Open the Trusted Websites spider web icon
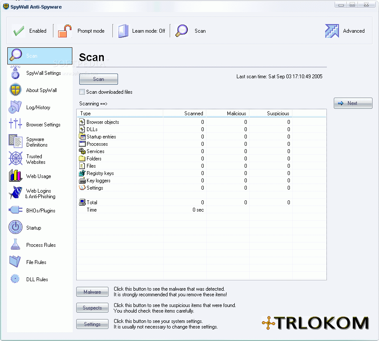This screenshot has width=379, height=341. click(x=16, y=159)
